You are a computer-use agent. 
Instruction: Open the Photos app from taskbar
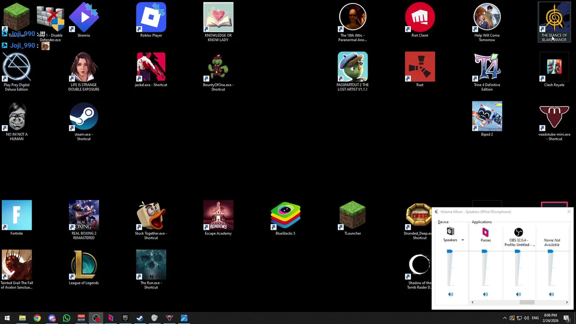coord(184,318)
